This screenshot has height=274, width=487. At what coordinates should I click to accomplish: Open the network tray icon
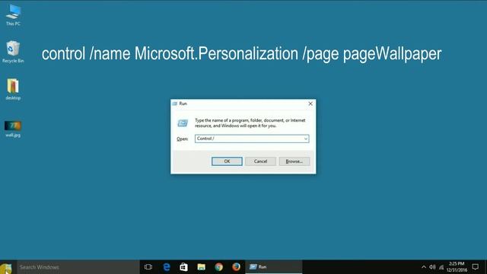pos(441,267)
